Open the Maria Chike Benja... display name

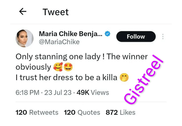tap(71, 34)
